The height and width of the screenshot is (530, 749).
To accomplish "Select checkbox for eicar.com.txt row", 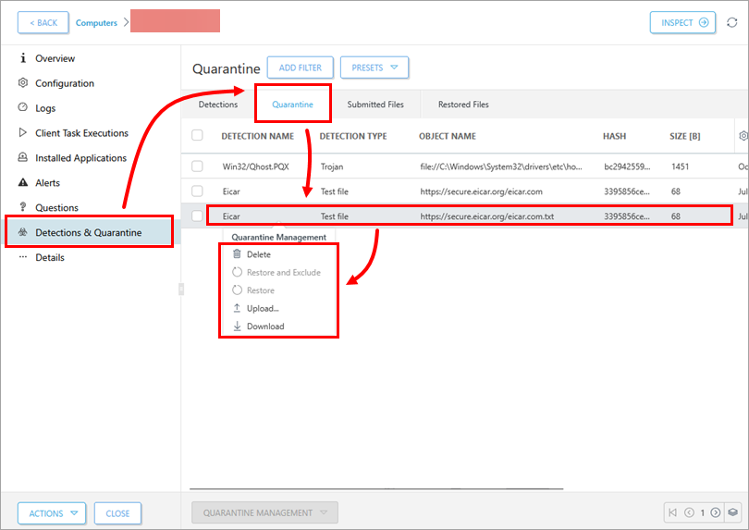I will point(197,216).
